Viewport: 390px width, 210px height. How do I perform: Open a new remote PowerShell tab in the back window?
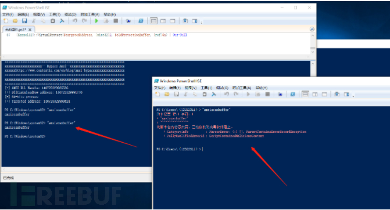click(128, 21)
